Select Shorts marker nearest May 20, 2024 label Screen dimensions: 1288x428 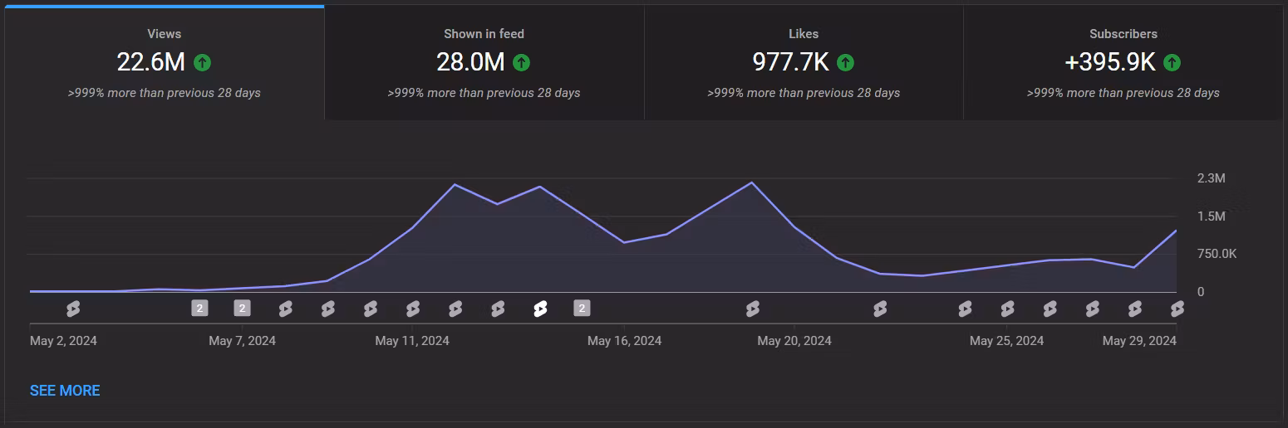753,309
